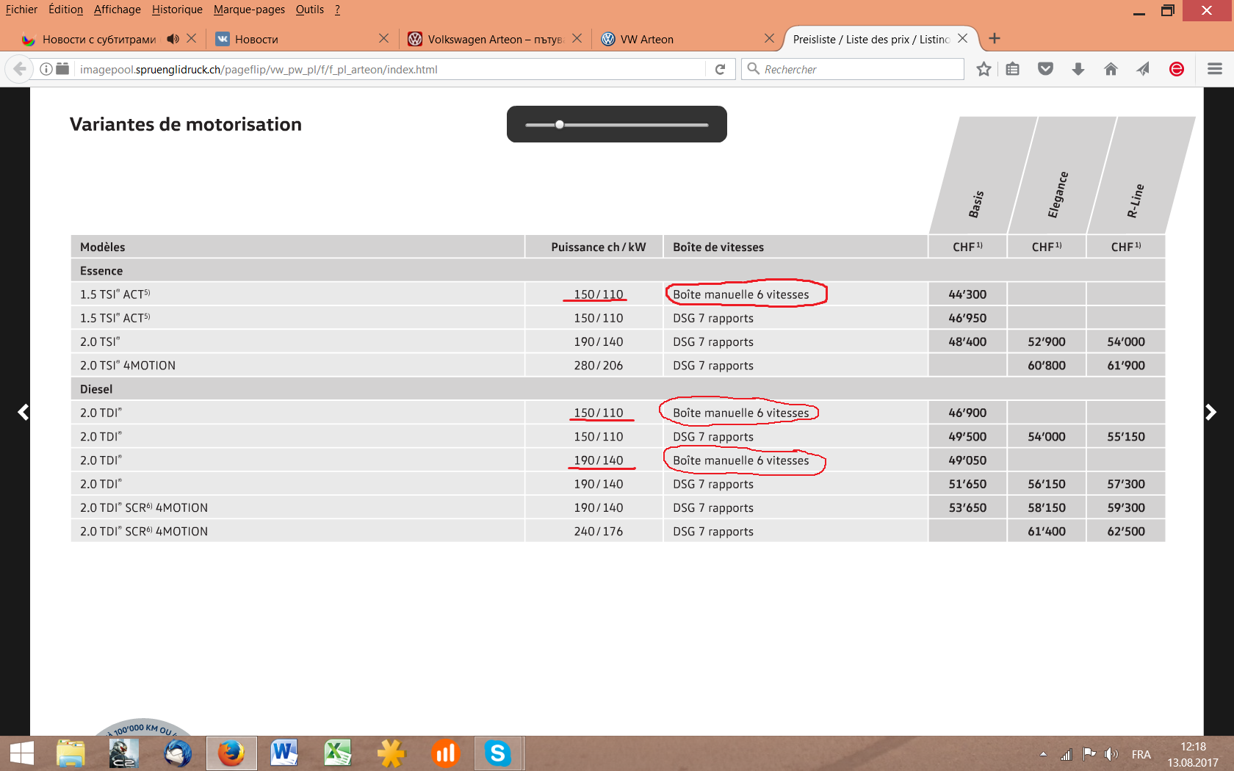Viewport: 1234px width, 771px height.
Task: Open the bookmarks list icon
Action: coord(1013,69)
